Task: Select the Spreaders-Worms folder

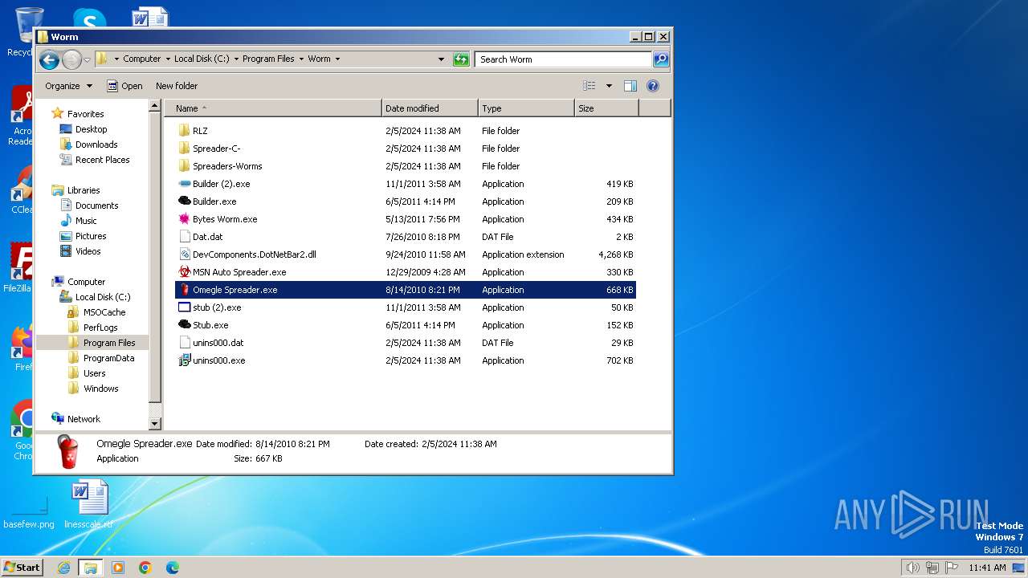Action: 227,166
